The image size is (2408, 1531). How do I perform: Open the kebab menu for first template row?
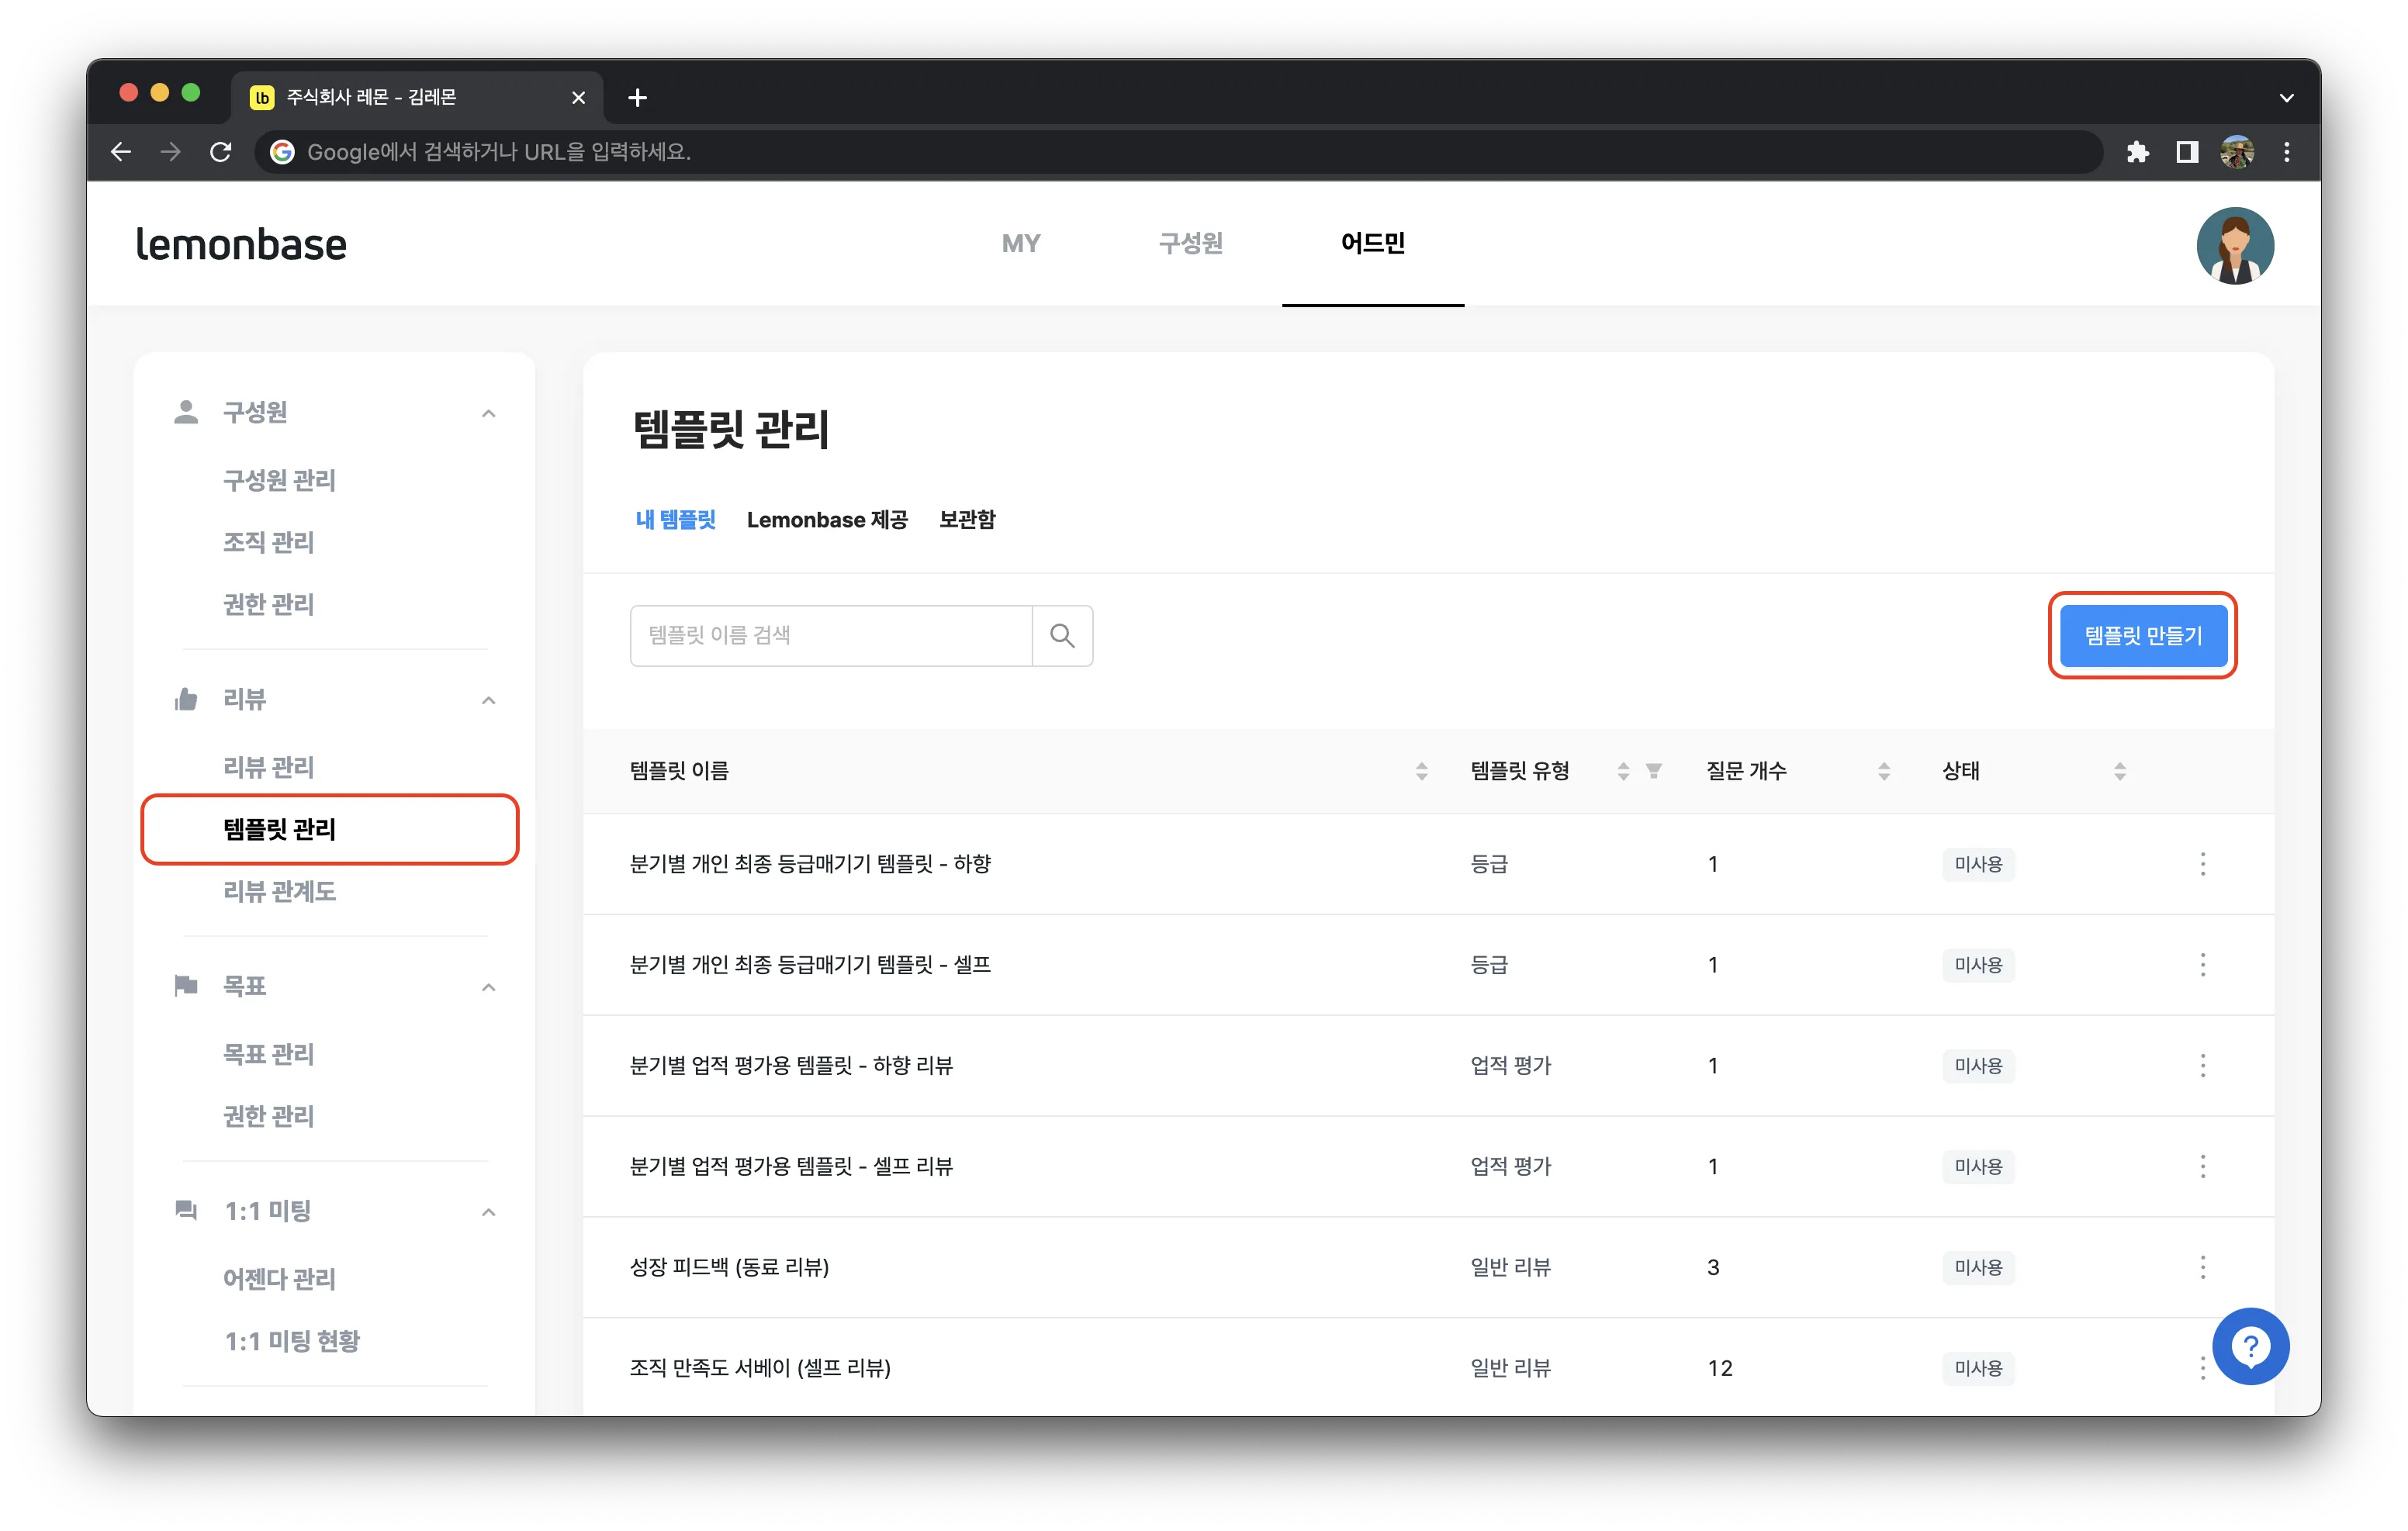tap(2203, 864)
